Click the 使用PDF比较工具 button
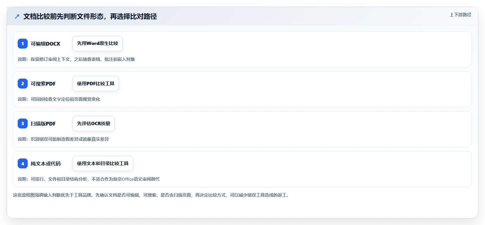The image size is (485, 225). click(x=95, y=84)
